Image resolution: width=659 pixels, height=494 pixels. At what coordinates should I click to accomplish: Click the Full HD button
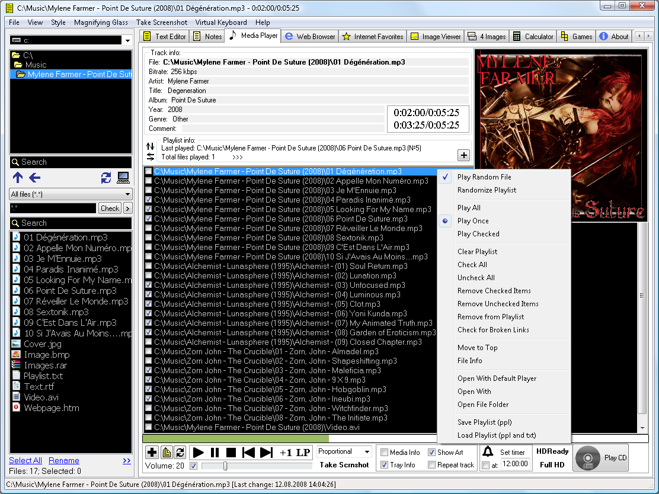552,464
